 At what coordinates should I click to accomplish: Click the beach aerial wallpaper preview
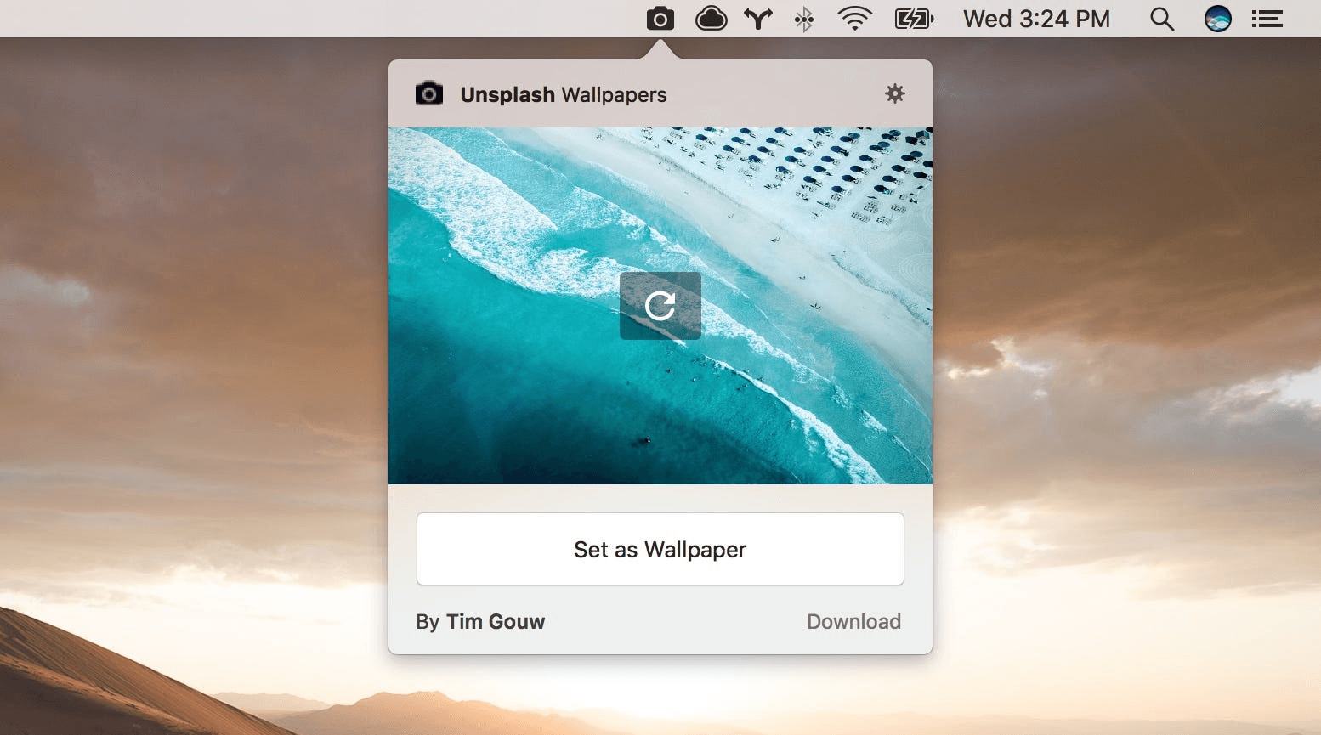coord(660,306)
